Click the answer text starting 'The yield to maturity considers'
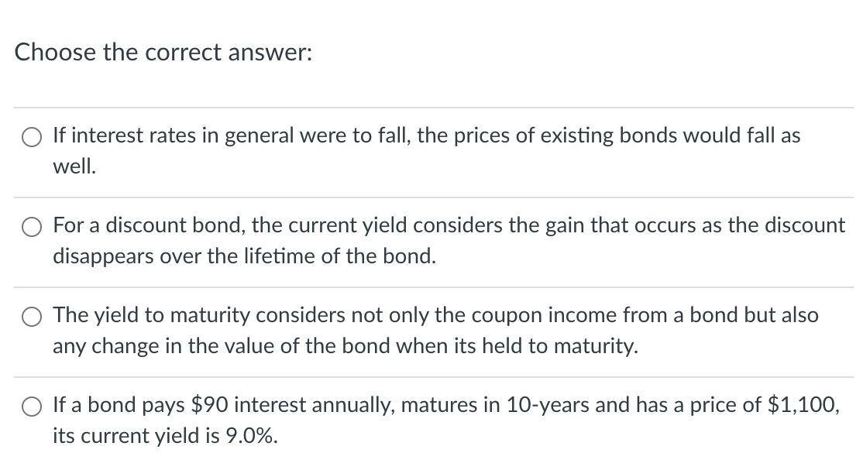863x460 pixels. [436, 330]
